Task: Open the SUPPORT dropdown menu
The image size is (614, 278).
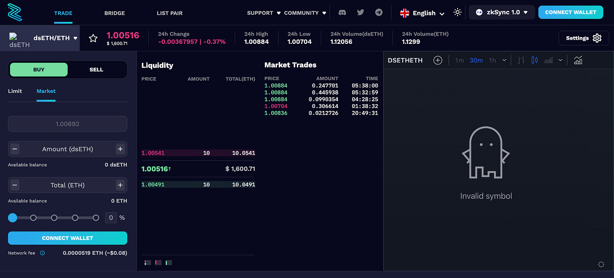Action: coord(264,13)
